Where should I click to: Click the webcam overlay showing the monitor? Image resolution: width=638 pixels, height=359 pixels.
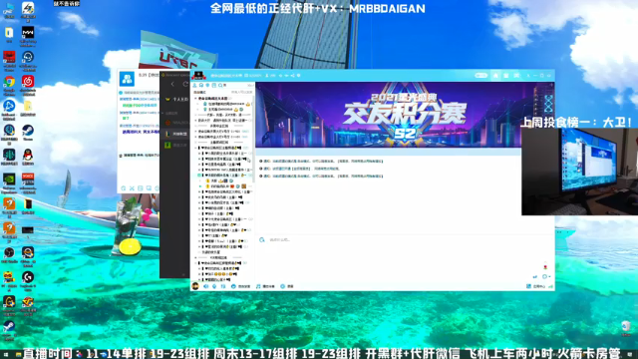[580, 172]
